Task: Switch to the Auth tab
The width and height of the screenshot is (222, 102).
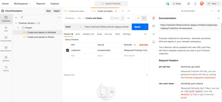Action: (x=78, y=34)
